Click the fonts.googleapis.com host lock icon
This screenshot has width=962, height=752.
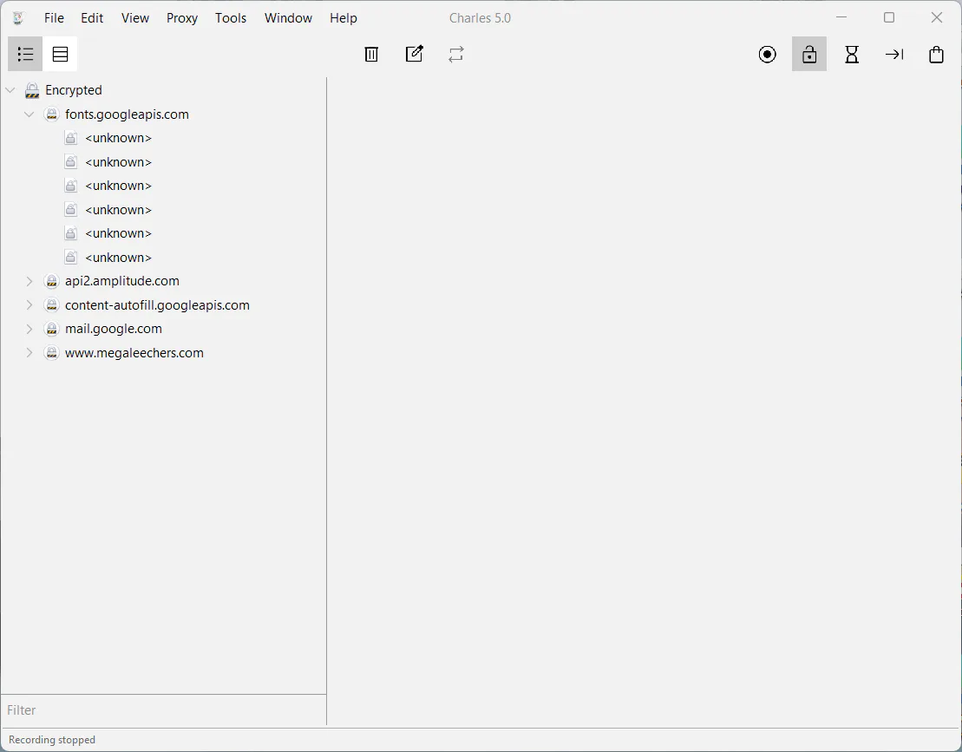point(51,114)
